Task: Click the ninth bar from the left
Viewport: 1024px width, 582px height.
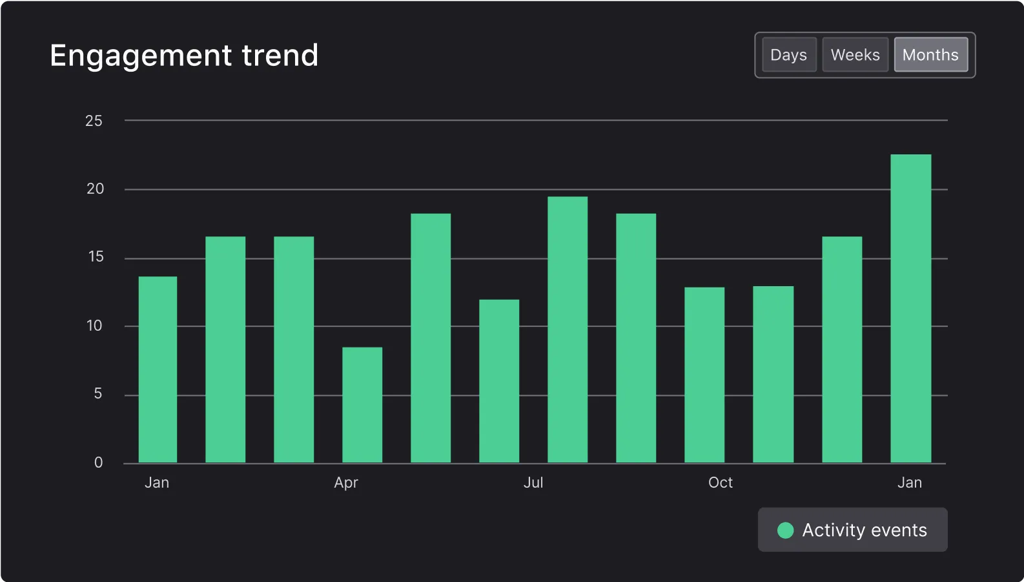Action: (704, 375)
